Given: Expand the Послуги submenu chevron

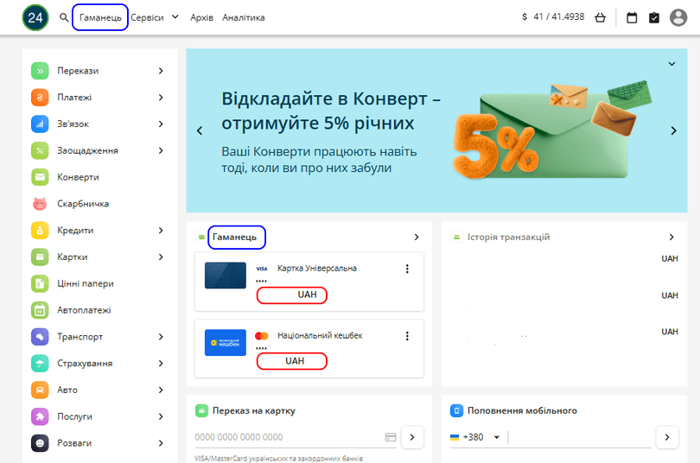Looking at the screenshot, I should tap(161, 416).
